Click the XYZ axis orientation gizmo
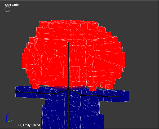 (10, 118)
